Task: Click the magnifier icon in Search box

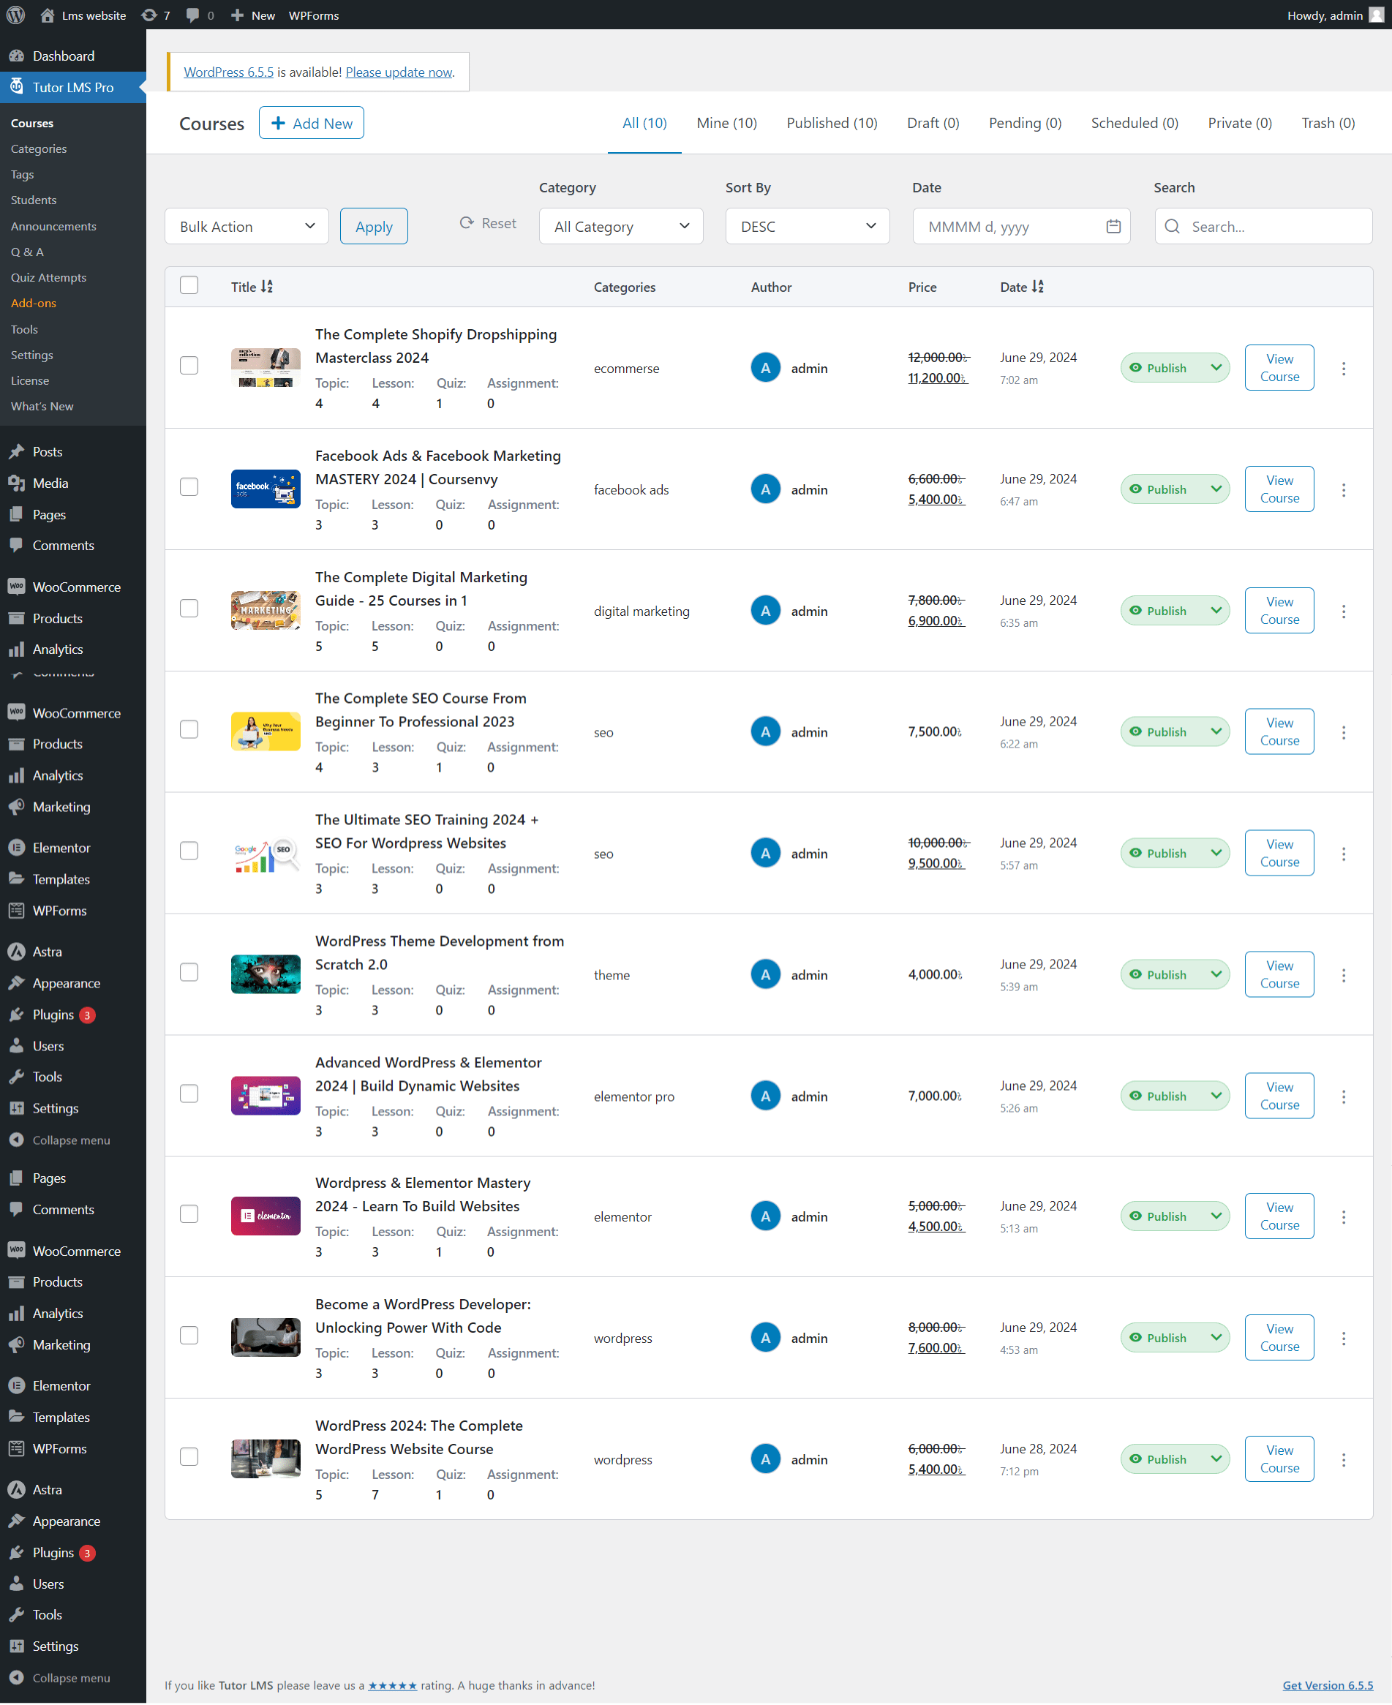Action: (1172, 226)
